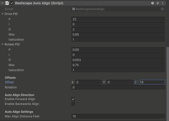Edit Drive PID D value 2
This screenshot has width=169, height=121.
118,29
